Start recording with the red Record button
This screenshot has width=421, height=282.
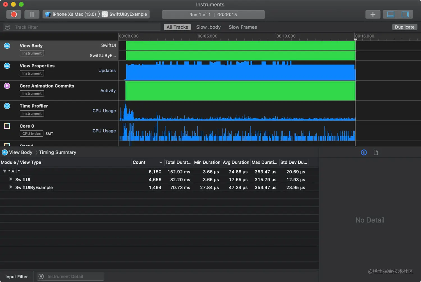[x=14, y=14]
